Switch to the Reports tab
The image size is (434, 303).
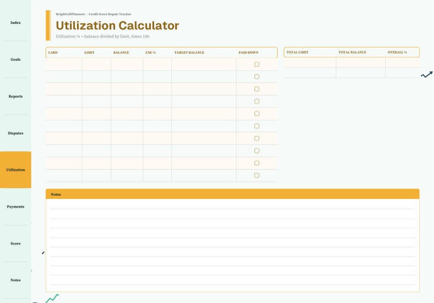(15, 96)
